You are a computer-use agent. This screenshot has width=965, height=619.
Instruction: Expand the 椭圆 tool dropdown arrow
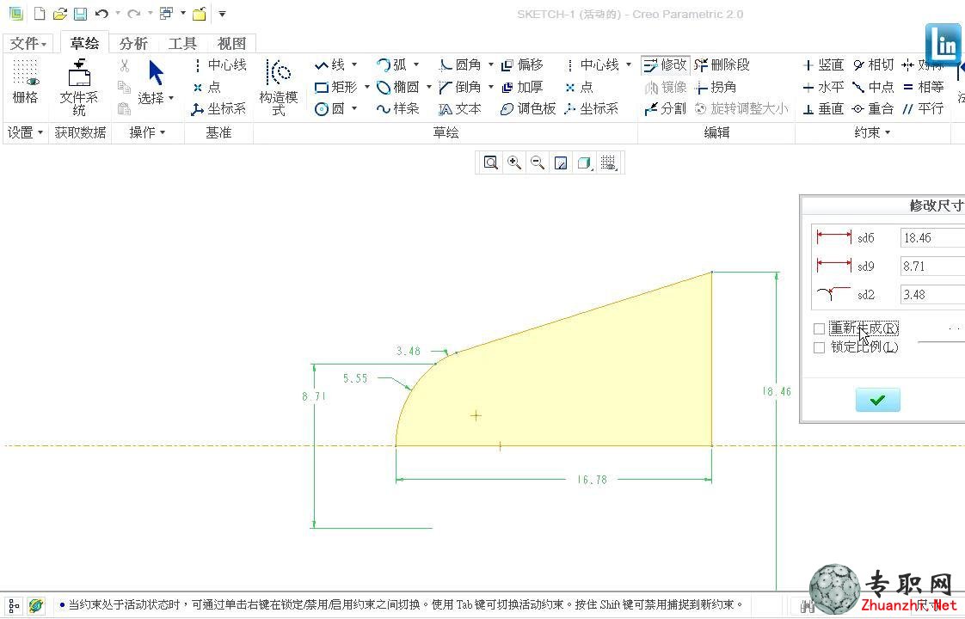click(429, 86)
